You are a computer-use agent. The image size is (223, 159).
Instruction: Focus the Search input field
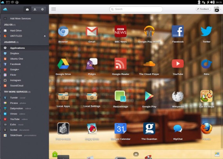pos(136,9)
